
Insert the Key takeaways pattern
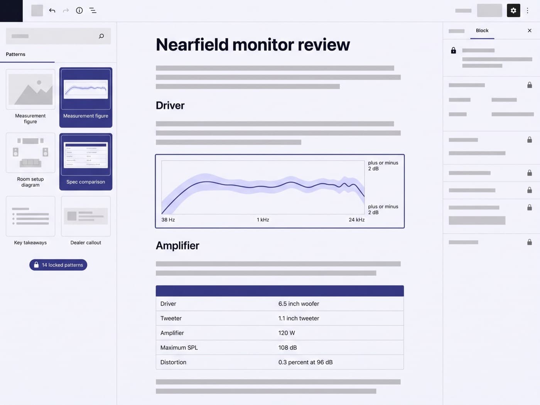coord(30,221)
